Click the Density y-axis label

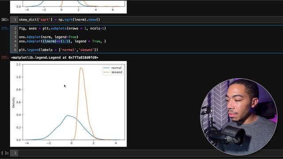click(x=13, y=102)
